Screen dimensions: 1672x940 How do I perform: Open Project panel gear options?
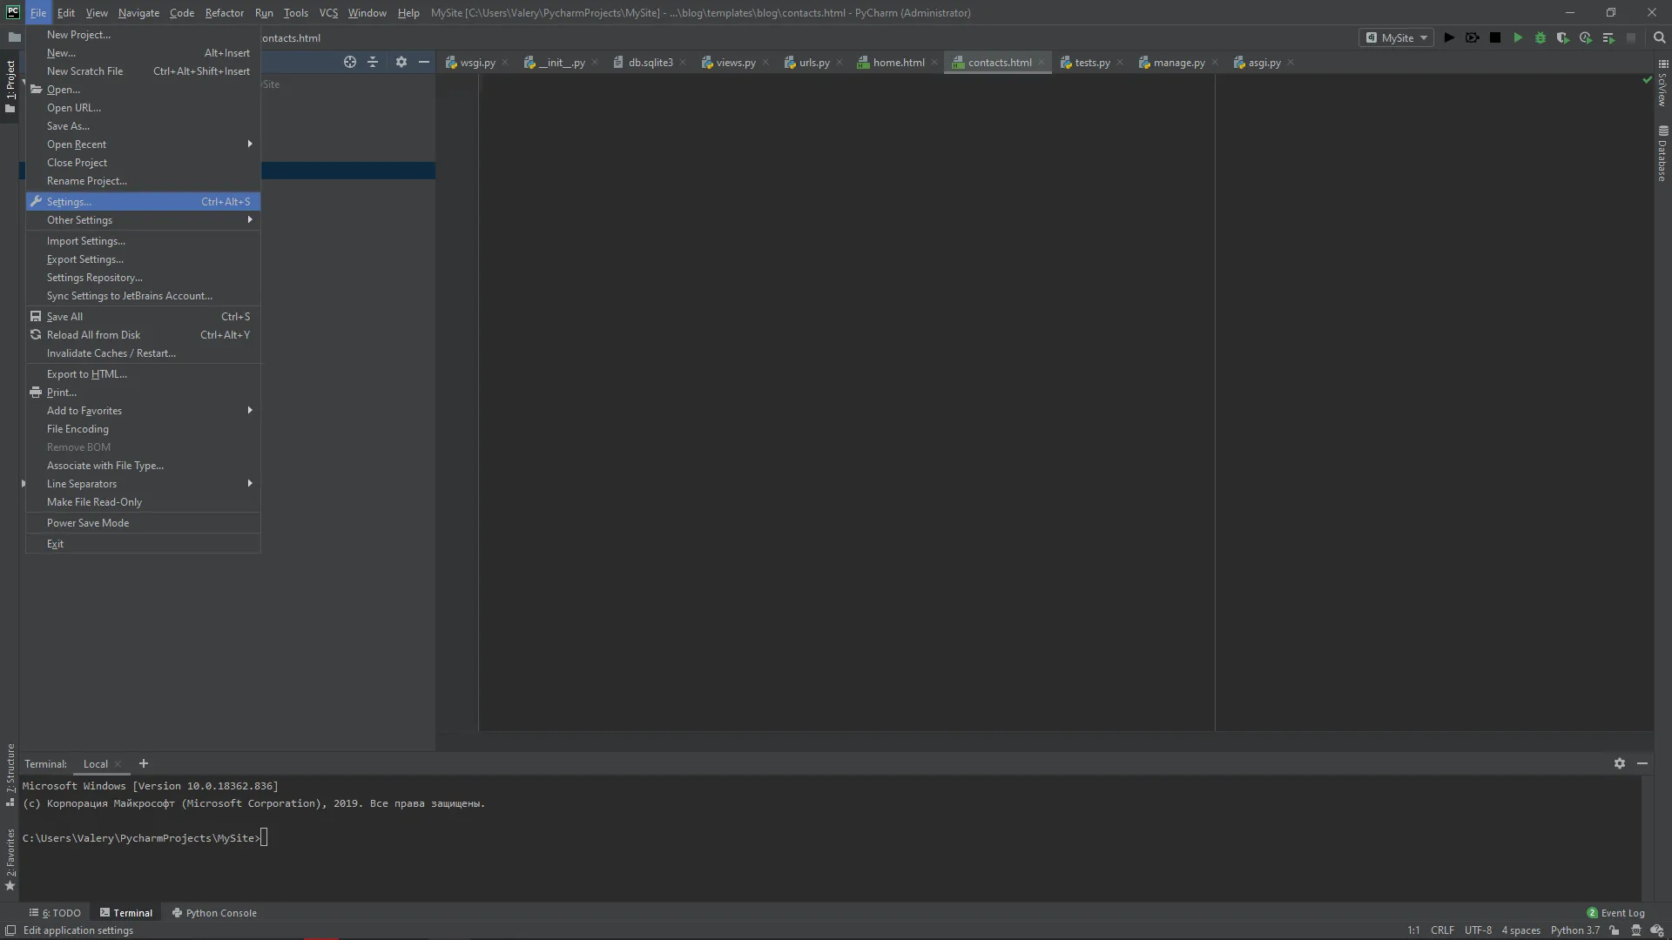401,62
